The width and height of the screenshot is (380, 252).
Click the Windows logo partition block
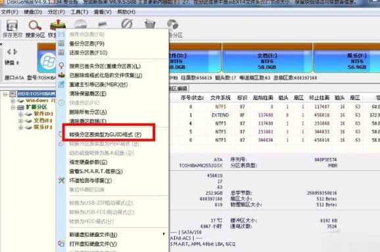pyautogui.click(x=48, y=62)
